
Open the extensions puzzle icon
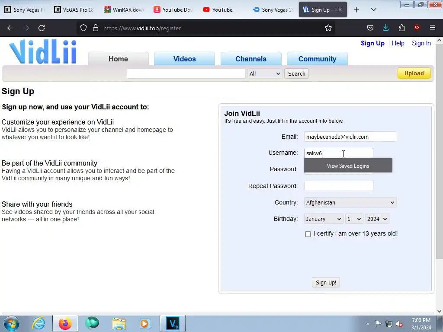401,28
